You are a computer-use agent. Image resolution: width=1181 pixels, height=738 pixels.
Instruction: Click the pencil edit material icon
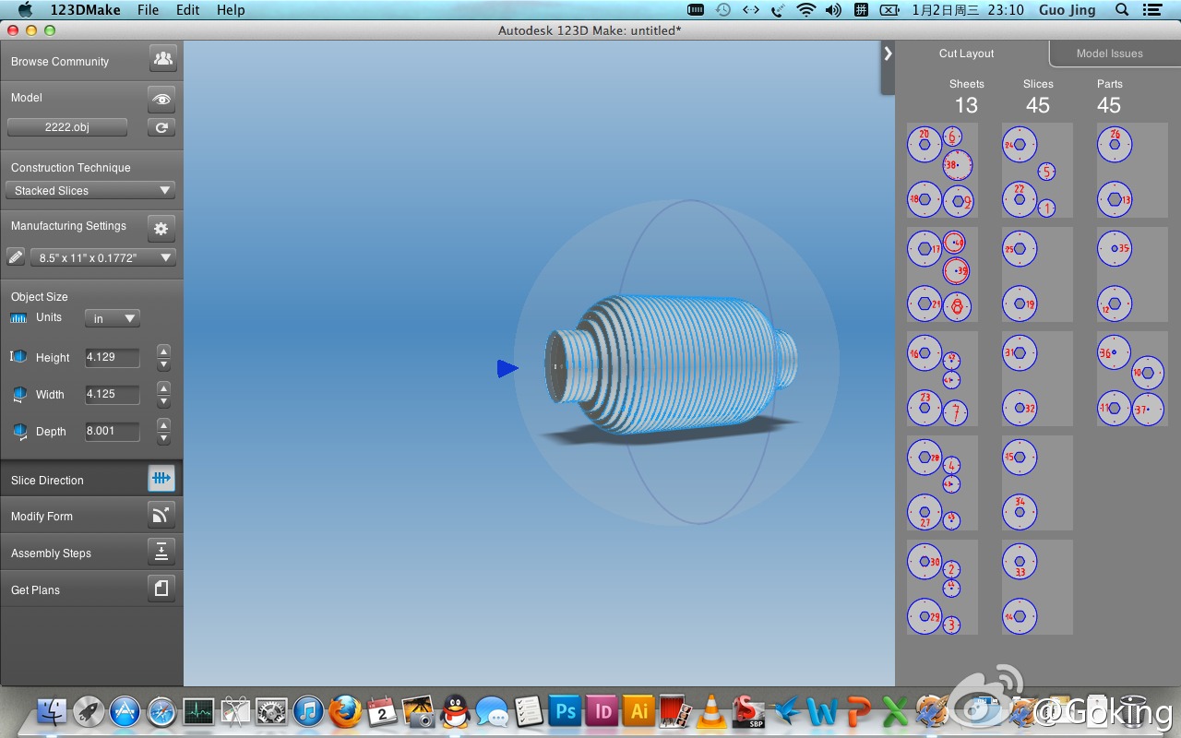click(16, 257)
